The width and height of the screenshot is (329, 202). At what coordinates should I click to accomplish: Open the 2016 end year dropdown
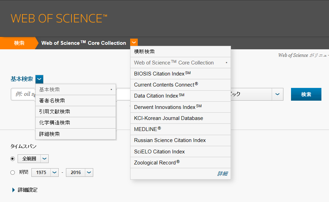[x=89, y=172]
